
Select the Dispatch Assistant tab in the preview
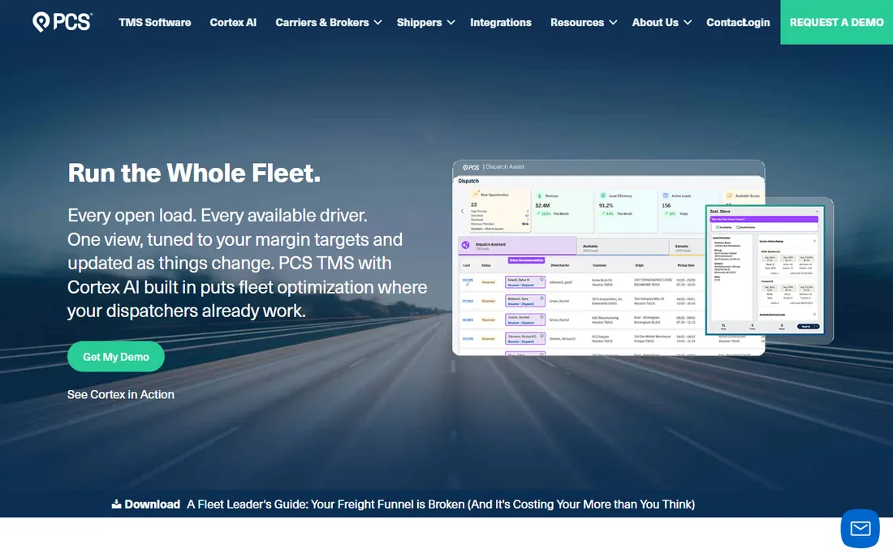coord(517,246)
